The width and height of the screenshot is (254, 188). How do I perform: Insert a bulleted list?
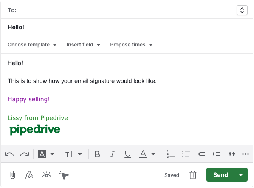point(186,154)
